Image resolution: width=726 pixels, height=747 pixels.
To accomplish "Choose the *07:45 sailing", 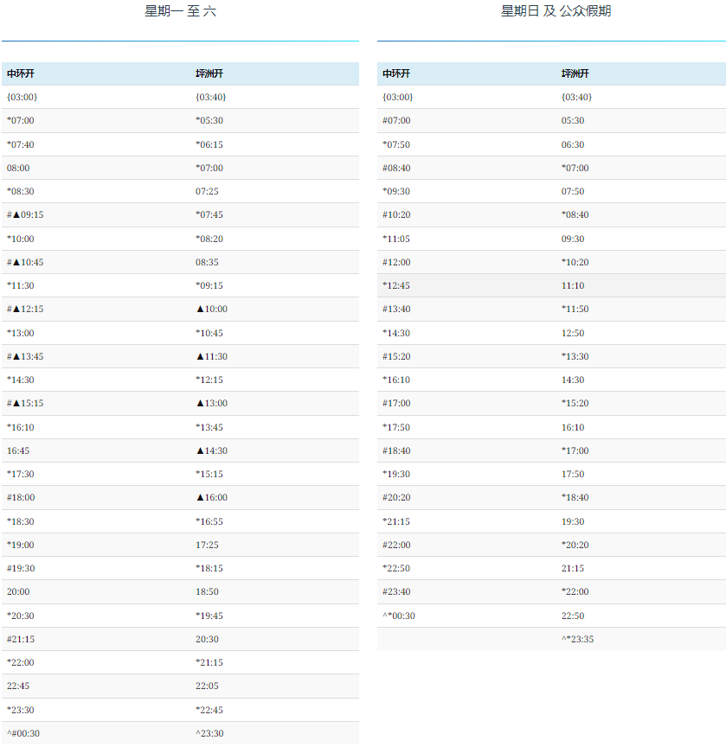I will click(209, 214).
